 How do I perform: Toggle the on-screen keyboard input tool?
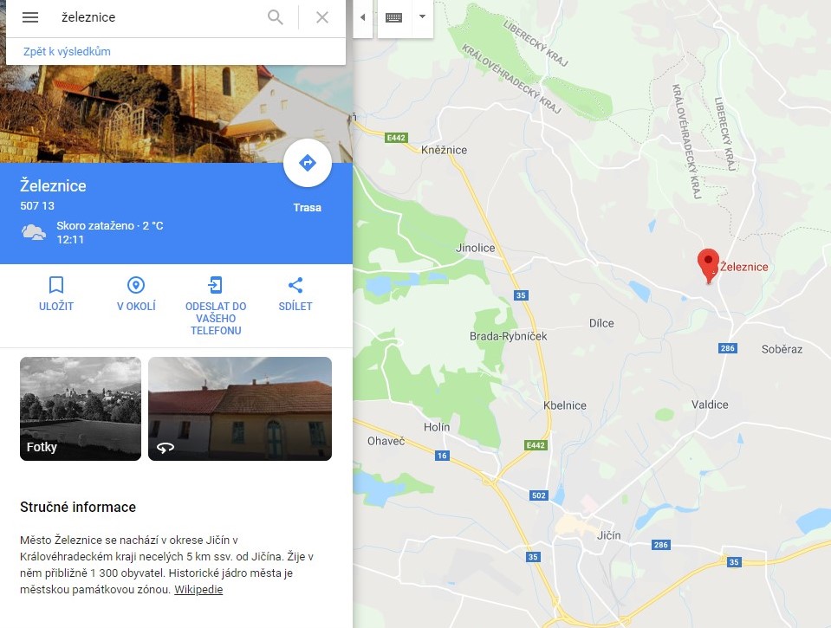[393, 17]
